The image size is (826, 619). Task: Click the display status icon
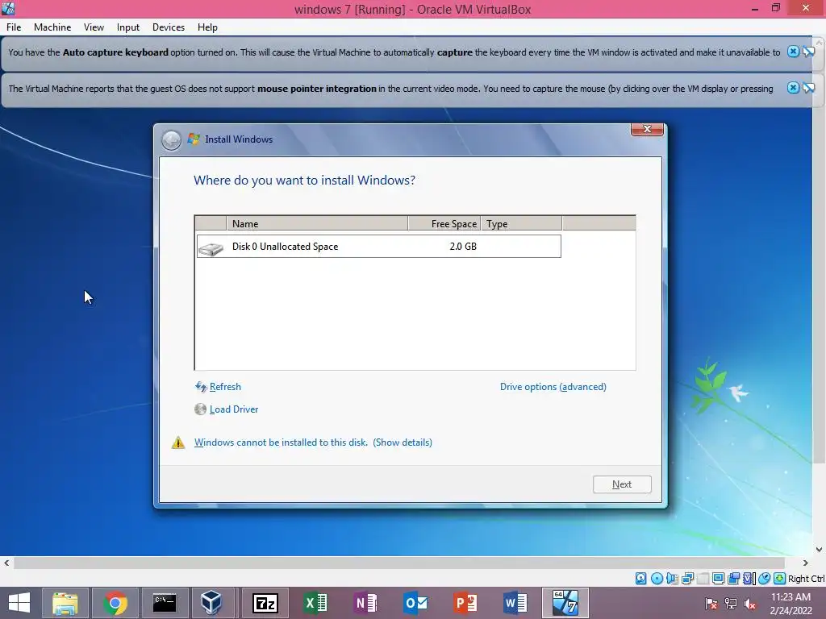click(718, 579)
